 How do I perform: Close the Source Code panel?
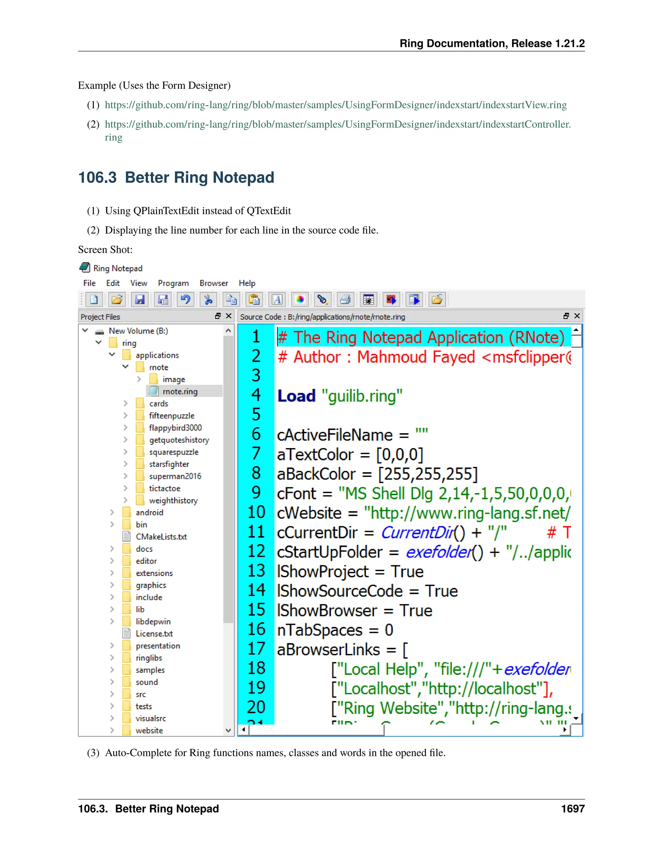577,316
